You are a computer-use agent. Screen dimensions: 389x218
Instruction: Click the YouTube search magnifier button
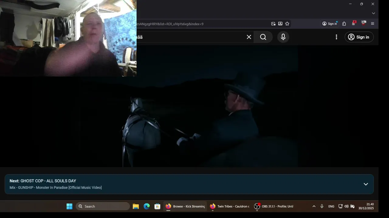click(263, 37)
